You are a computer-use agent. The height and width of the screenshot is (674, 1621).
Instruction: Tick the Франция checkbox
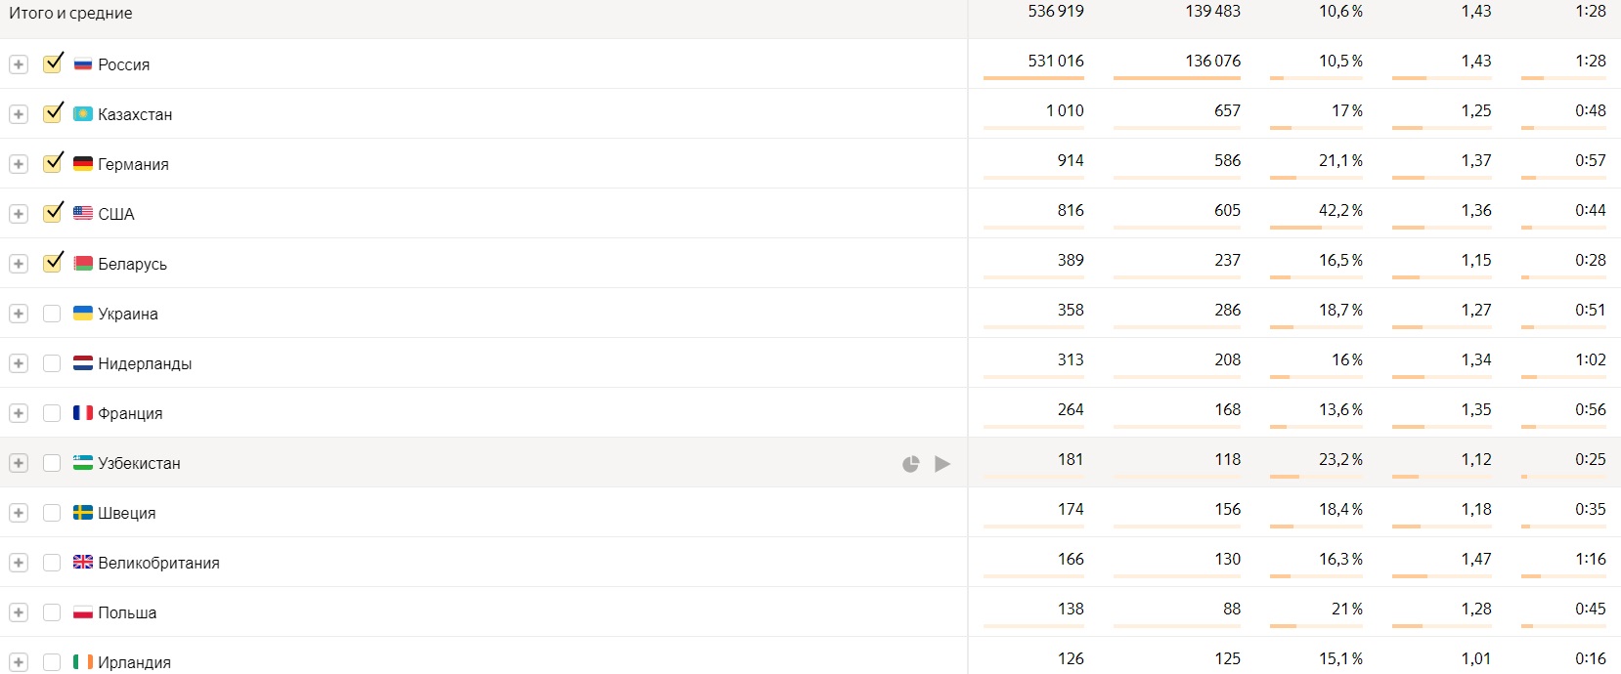(53, 413)
